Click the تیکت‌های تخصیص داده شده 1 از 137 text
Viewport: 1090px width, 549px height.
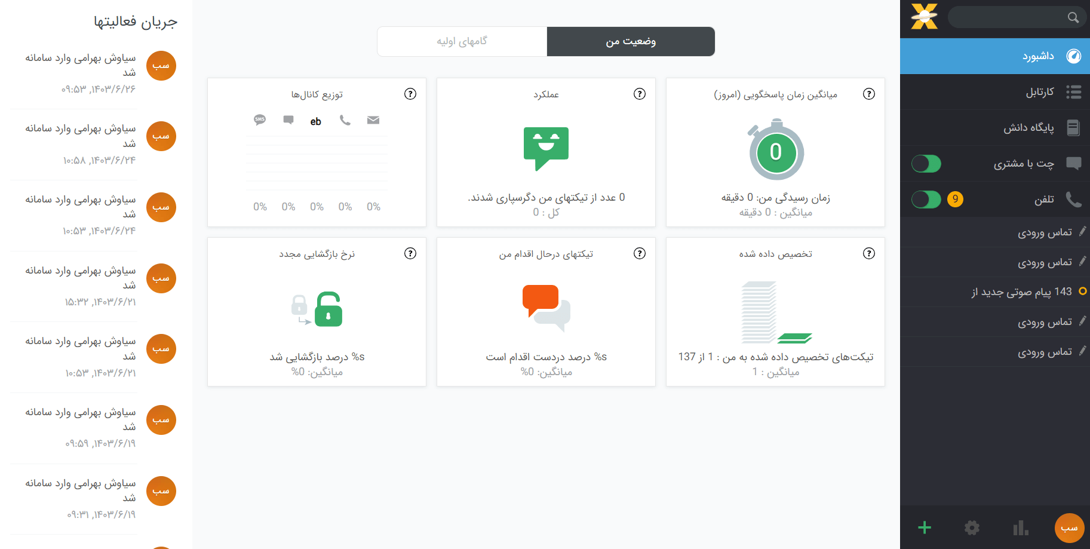pyautogui.click(x=775, y=357)
